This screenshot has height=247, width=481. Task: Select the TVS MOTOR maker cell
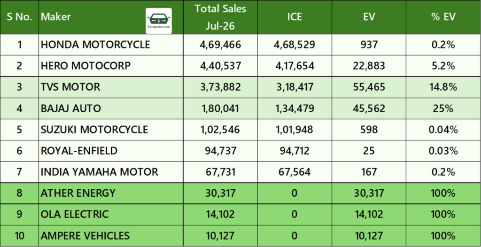tap(111, 87)
